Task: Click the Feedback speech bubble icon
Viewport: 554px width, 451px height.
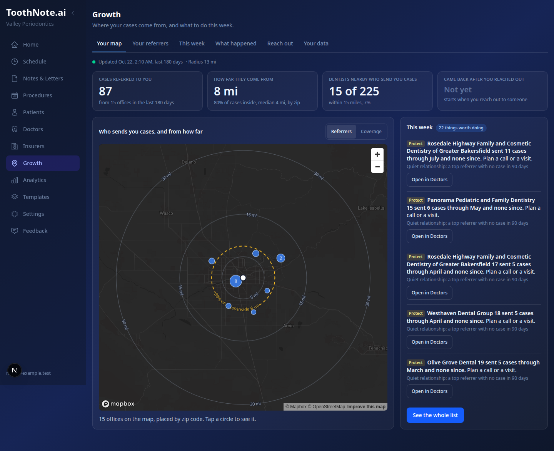Action: click(15, 231)
